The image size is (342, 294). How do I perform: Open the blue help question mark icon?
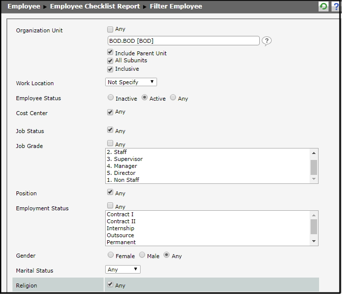pyautogui.click(x=337, y=6)
